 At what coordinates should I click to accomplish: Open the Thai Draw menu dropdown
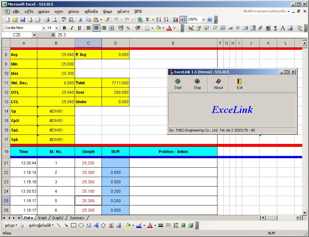pyautogui.click(x=11, y=225)
